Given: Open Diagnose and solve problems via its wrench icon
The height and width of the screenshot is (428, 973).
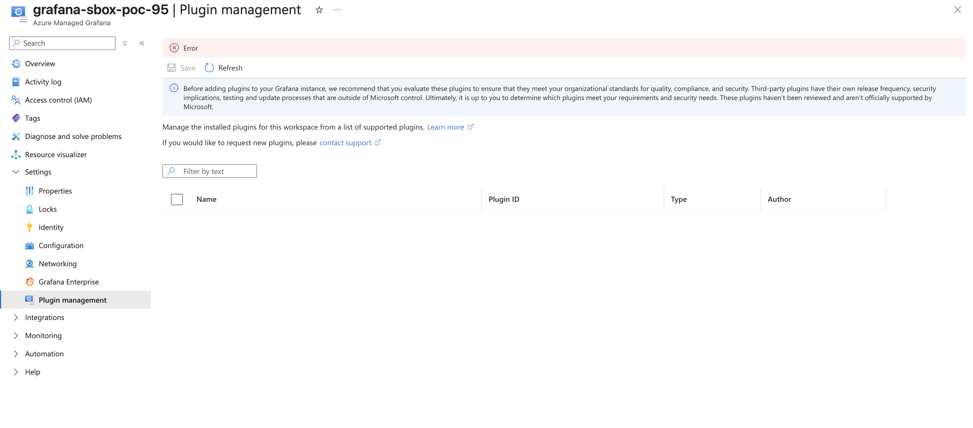Looking at the screenshot, I should click(x=16, y=136).
